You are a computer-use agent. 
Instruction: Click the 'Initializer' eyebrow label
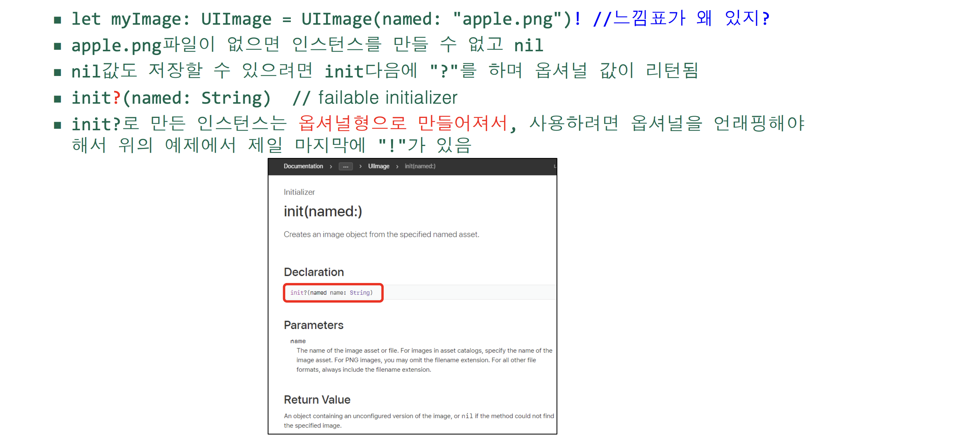(x=299, y=192)
